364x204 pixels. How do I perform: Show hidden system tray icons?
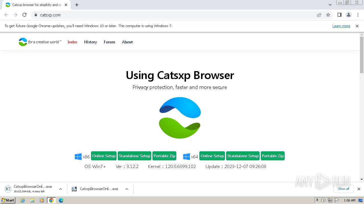[x=317, y=200]
